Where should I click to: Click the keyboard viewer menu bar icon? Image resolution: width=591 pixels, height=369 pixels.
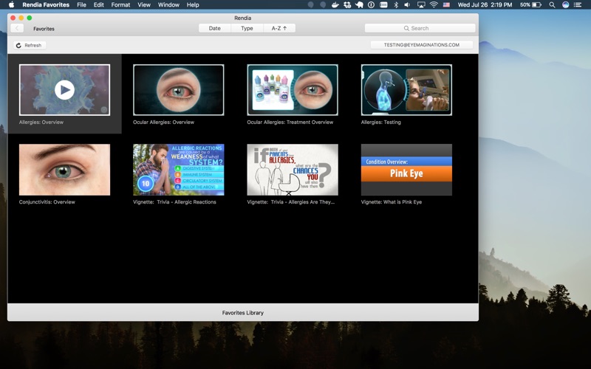pyautogui.click(x=383, y=5)
